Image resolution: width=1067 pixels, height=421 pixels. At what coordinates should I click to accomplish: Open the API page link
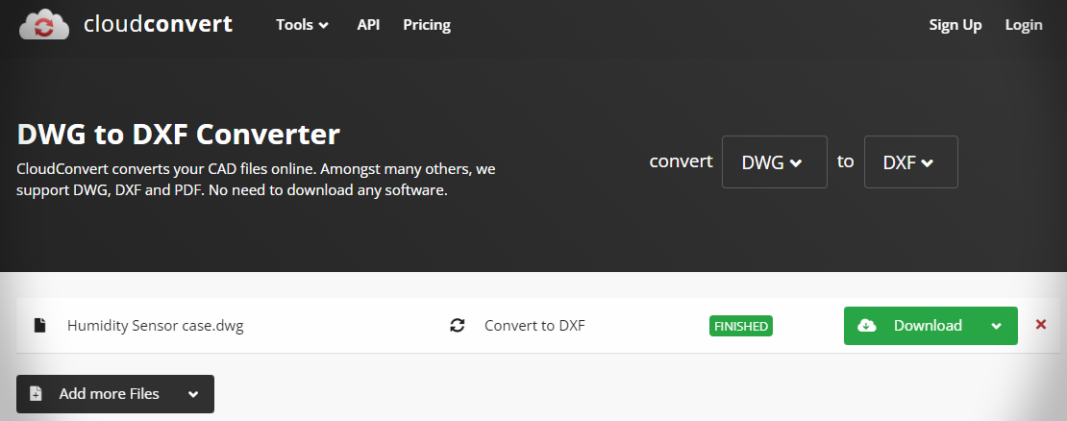click(x=368, y=25)
